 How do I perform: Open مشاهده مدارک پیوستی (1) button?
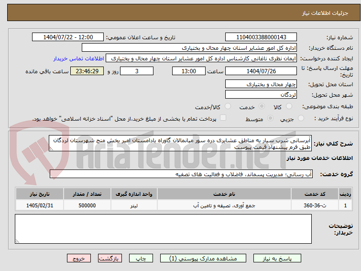tap(203, 259)
